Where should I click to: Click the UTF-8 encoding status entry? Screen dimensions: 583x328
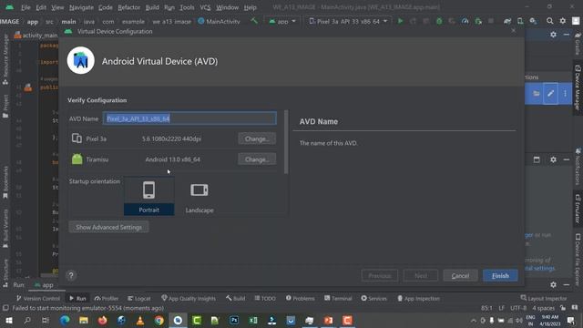click(518, 308)
